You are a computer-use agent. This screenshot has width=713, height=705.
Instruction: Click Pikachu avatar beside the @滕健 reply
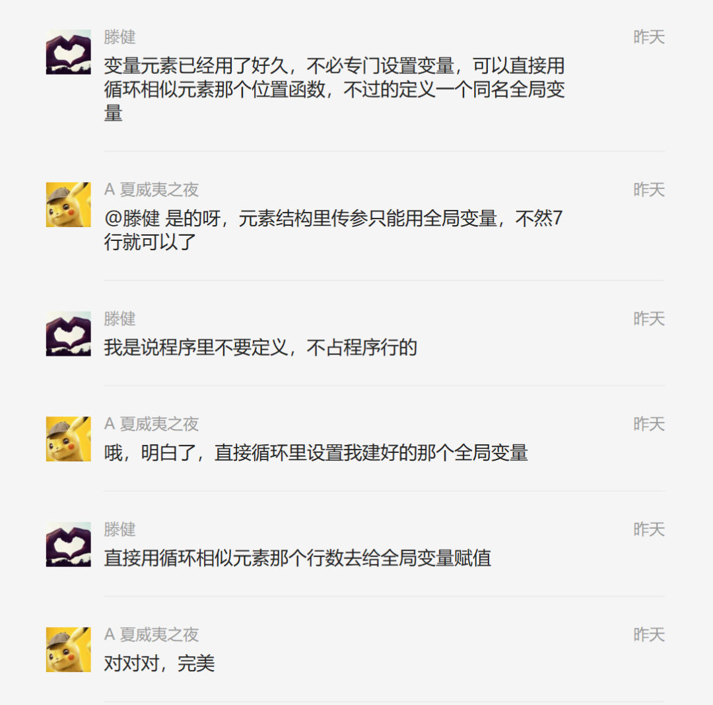pos(68,204)
